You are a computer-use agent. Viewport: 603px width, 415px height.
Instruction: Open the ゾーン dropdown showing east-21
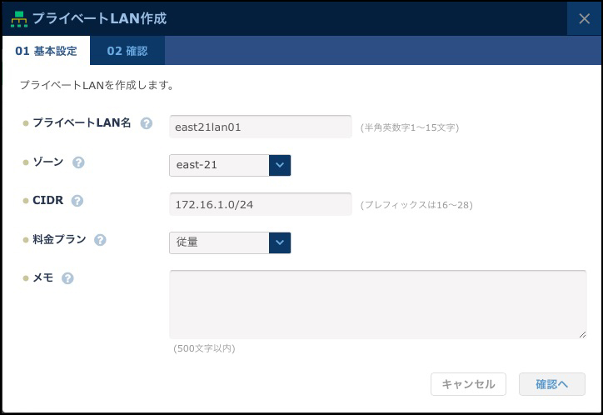[x=230, y=165]
